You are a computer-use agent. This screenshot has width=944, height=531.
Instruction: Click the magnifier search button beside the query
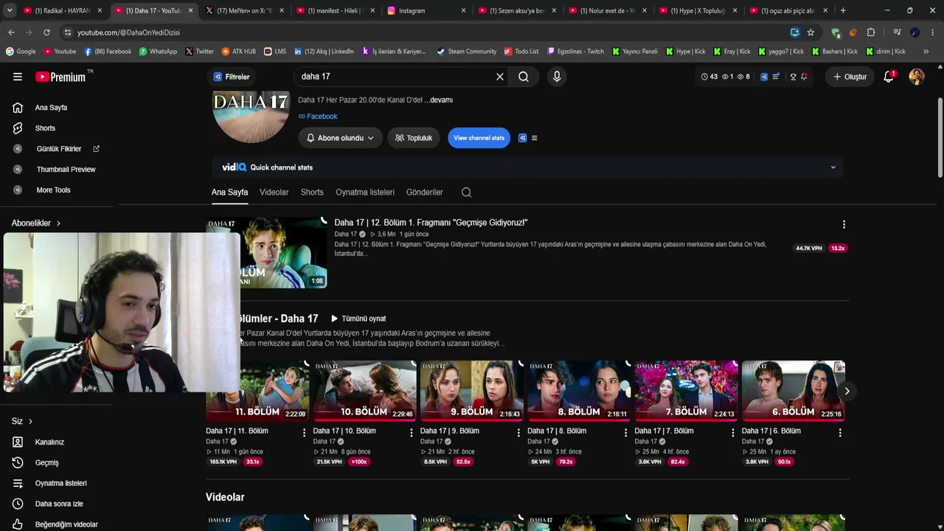coord(524,77)
